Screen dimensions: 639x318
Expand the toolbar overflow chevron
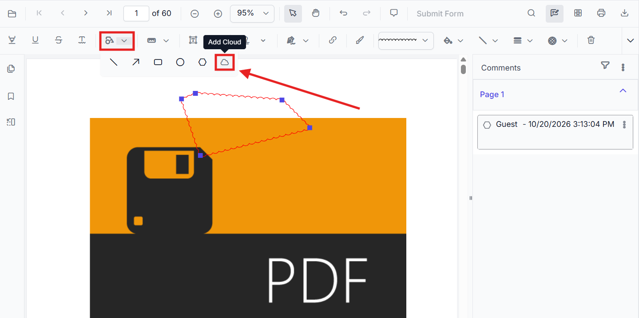point(631,40)
